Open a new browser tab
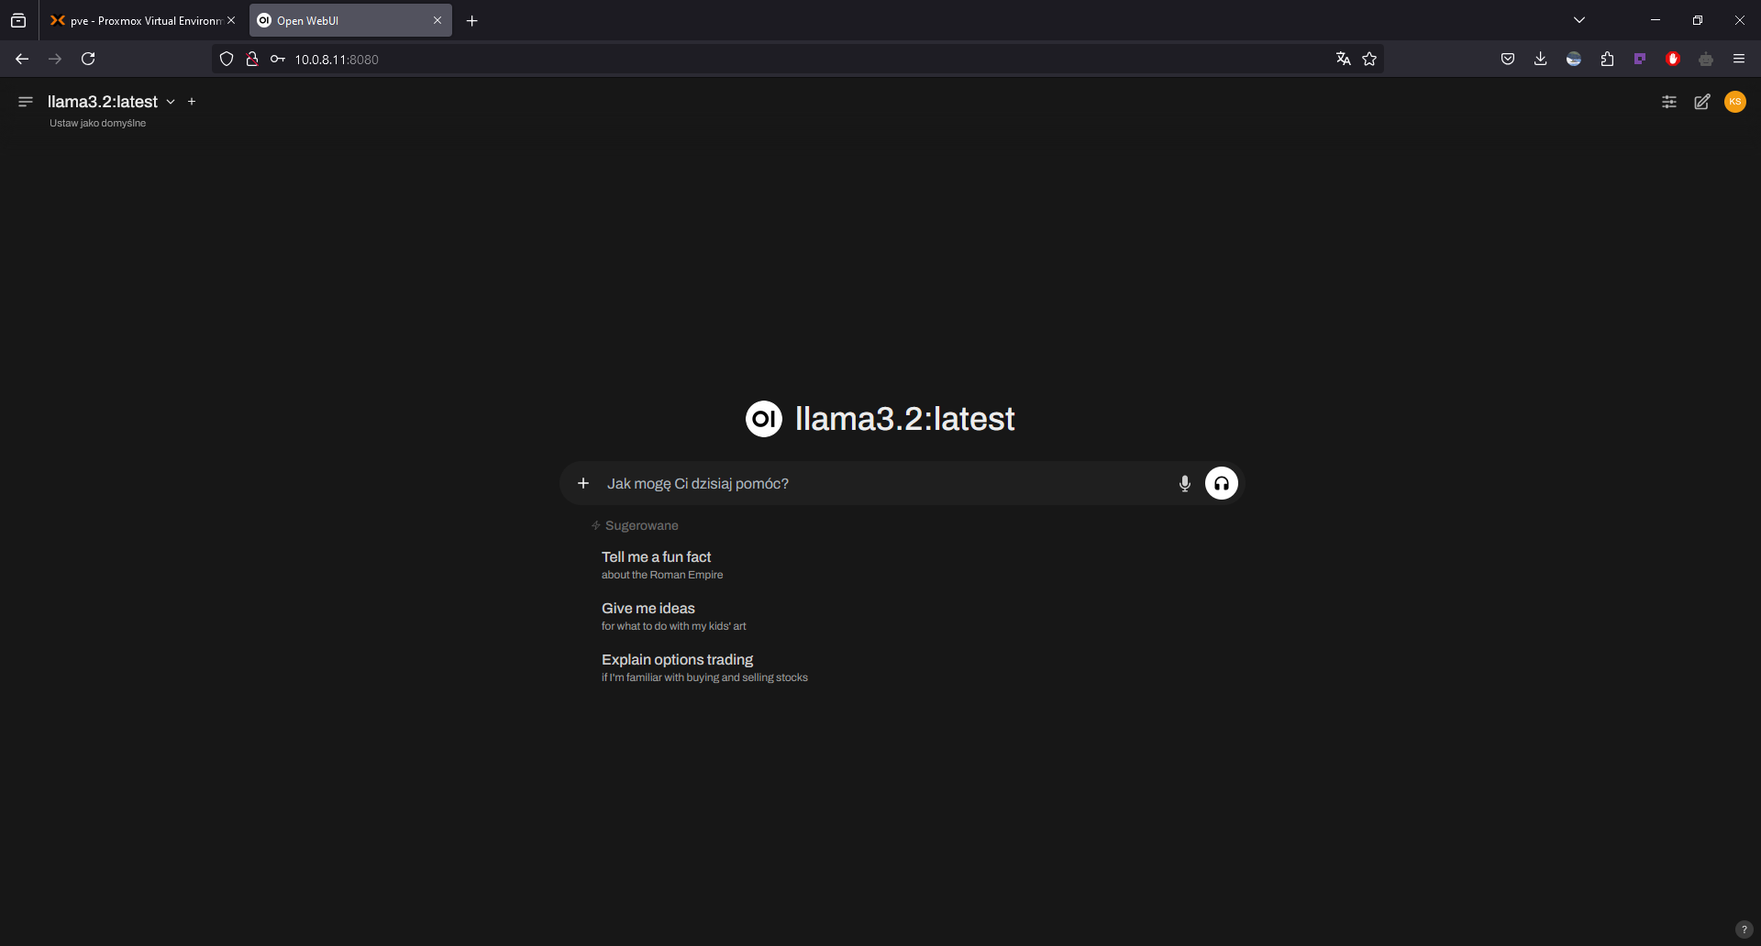Screen dimensions: 1761x946 [472, 20]
